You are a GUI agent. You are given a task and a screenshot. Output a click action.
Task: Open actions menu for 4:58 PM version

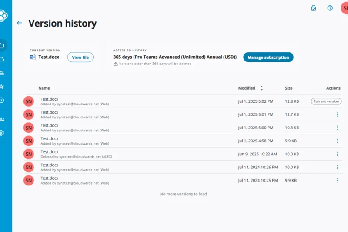pyautogui.click(x=338, y=141)
